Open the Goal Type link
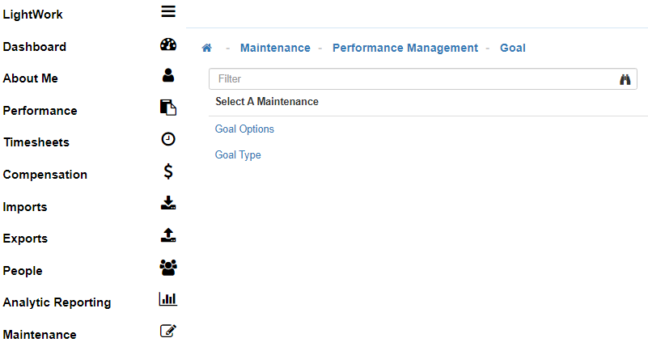Screen dimensions: 648x355 pyautogui.click(x=238, y=155)
